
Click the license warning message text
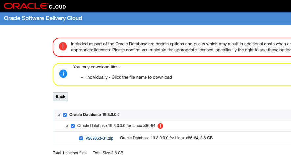pyautogui.click(x=180, y=47)
